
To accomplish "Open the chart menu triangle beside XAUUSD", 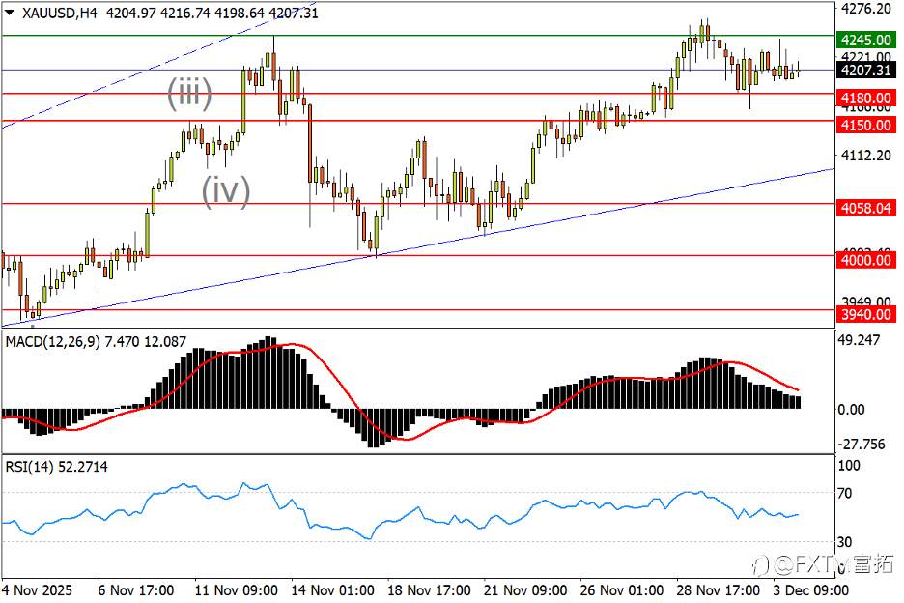I will click(x=10, y=13).
